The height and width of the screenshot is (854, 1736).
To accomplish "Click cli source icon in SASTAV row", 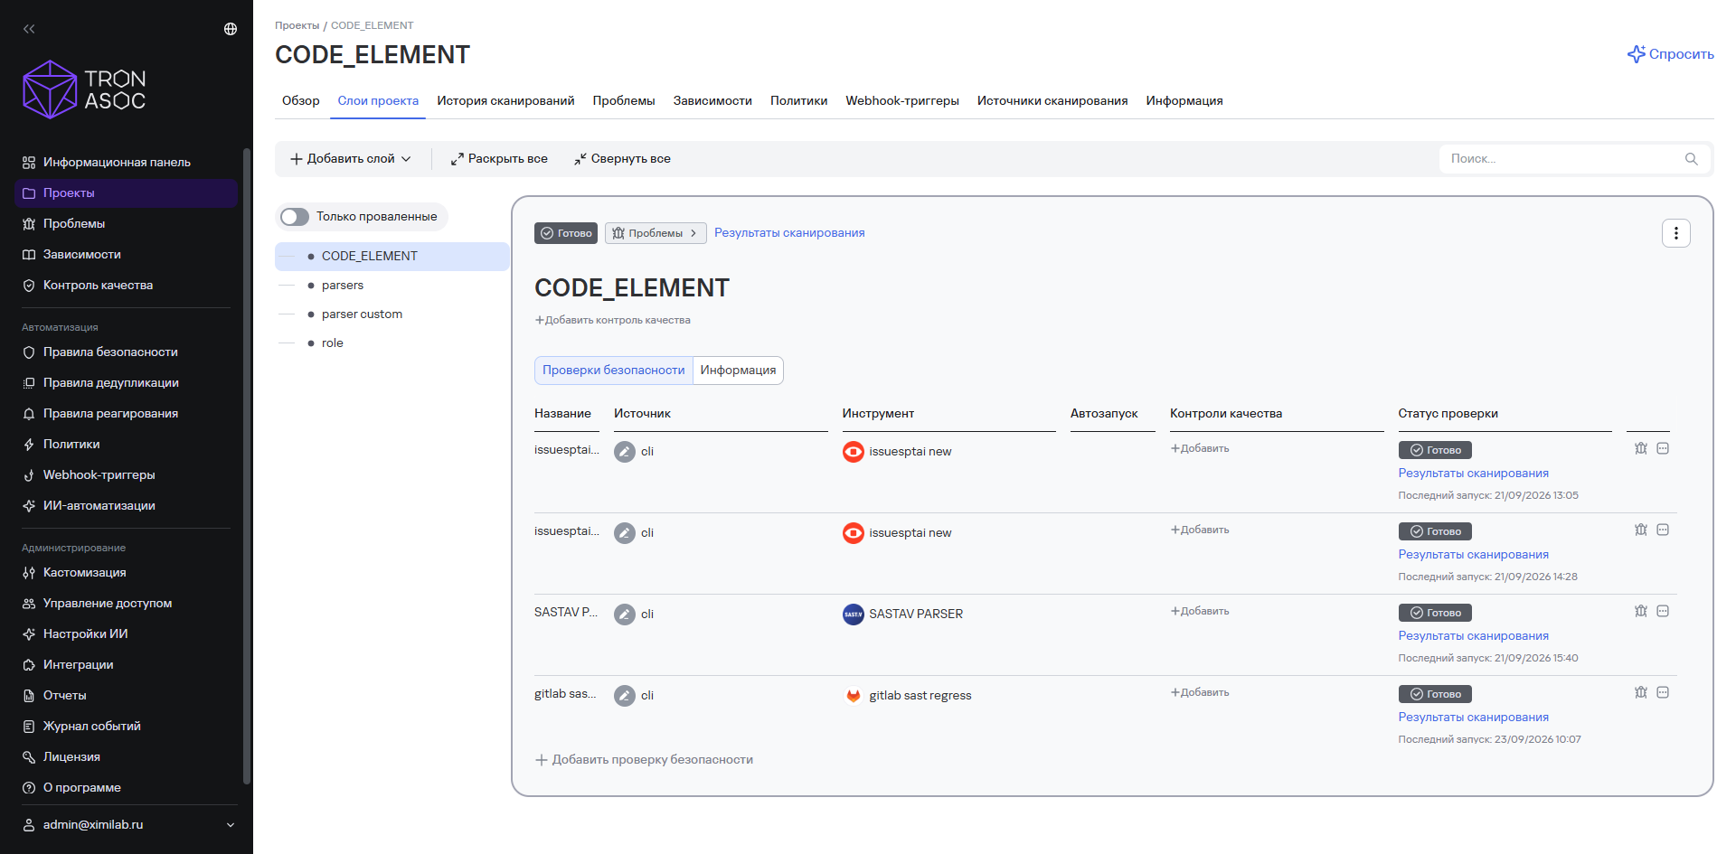I will [x=625, y=615].
